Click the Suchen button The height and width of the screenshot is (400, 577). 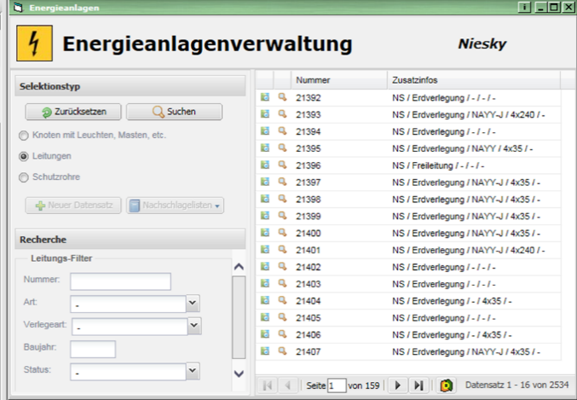pyautogui.click(x=175, y=112)
